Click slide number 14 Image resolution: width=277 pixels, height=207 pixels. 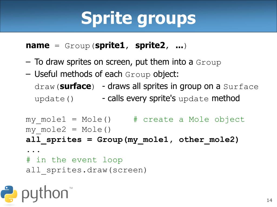click(269, 200)
